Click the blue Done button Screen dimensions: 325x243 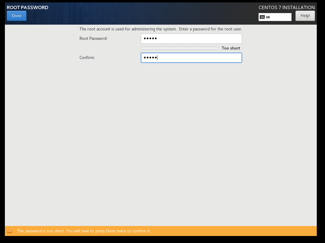click(16, 16)
